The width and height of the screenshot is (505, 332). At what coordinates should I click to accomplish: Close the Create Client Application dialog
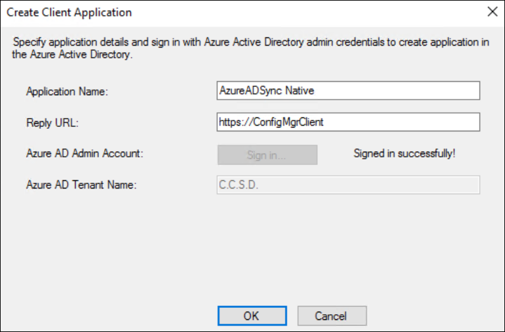click(x=492, y=11)
